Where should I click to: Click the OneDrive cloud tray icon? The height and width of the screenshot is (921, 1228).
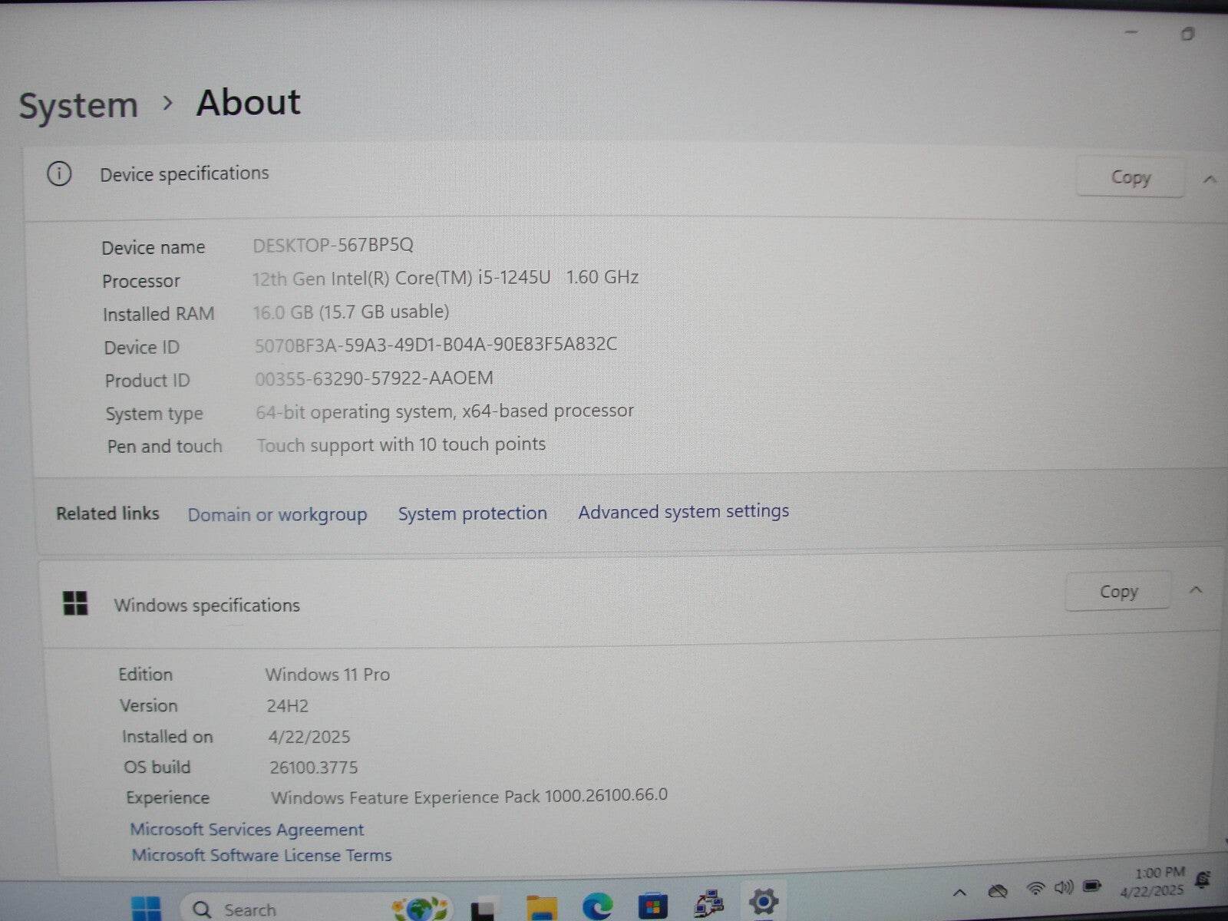pyautogui.click(x=997, y=891)
